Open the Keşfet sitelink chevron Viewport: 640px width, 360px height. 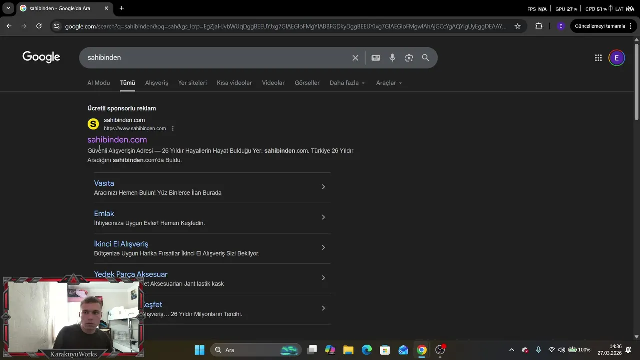pos(323,308)
